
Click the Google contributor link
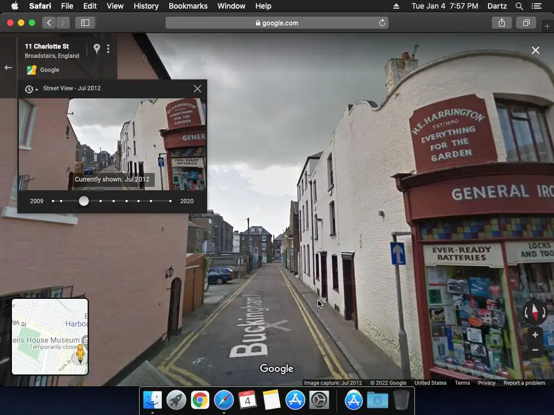(49, 70)
